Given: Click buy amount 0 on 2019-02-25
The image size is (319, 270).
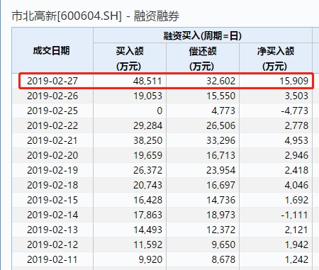Looking at the screenshot, I should (x=159, y=111).
